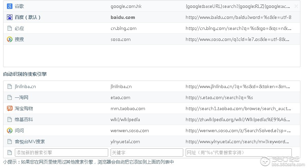Click the www.soso.com/q URL cell
307x168 pixels.
click(237, 39)
